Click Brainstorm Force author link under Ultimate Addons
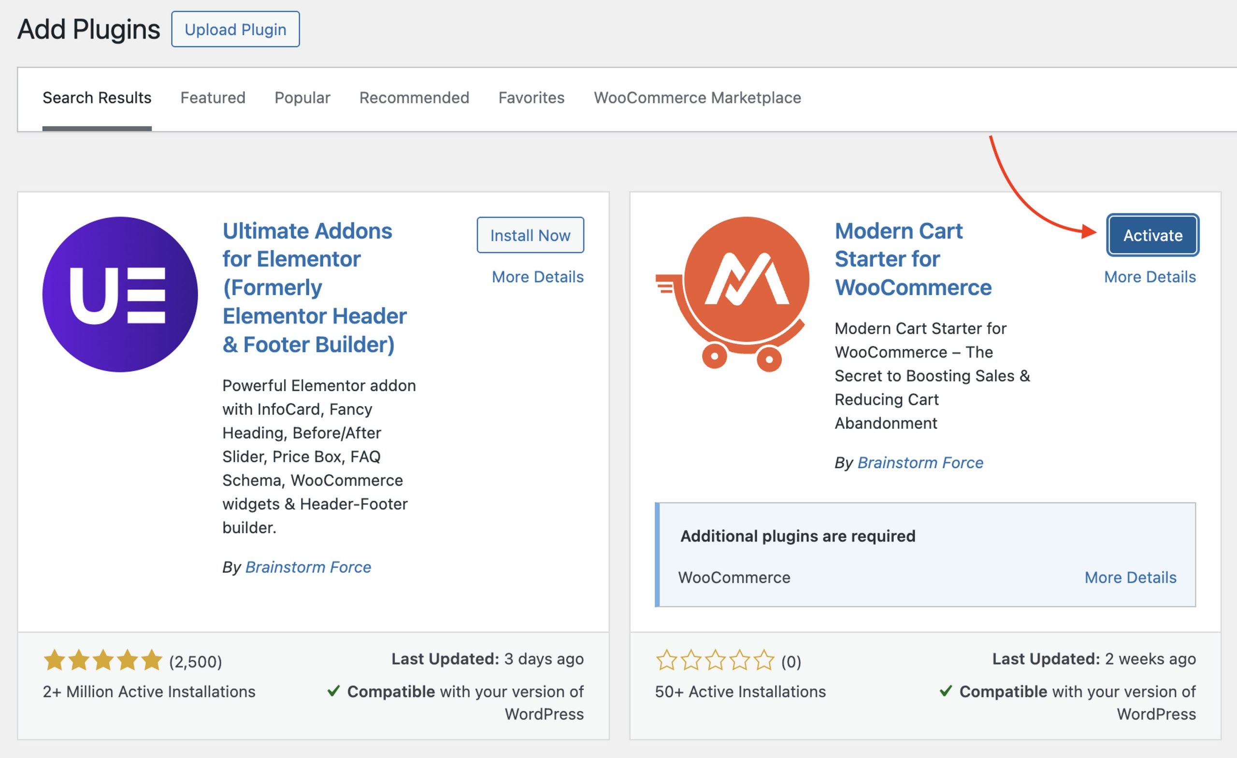This screenshot has height=758, width=1237. point(308,567)
